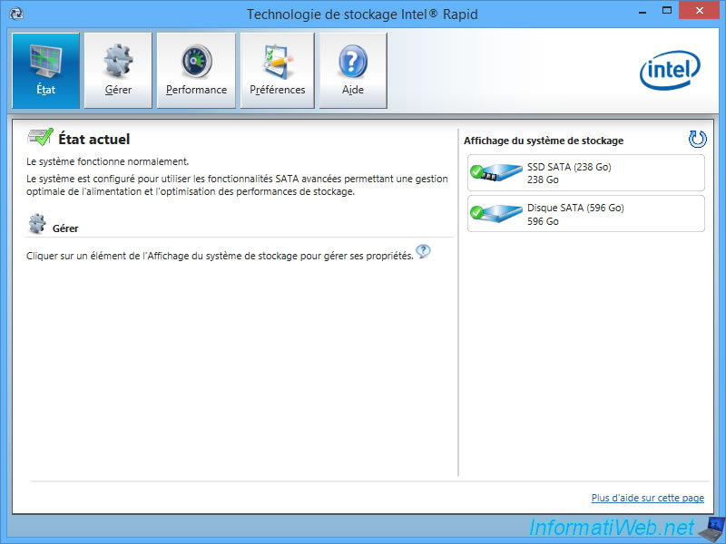Switch to the Gérer tab
The image size is (726, 544).
click(x=118, y=71)
